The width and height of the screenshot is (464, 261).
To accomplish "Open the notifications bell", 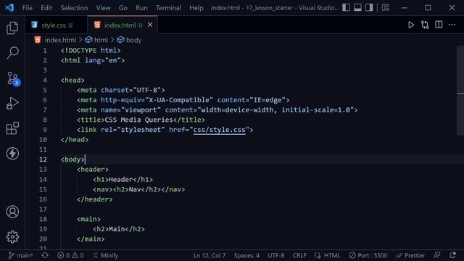I will pyautogui.click(x=452, y=255).
